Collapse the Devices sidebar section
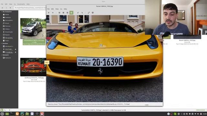207x116 pixels. (x=1, y=43)
